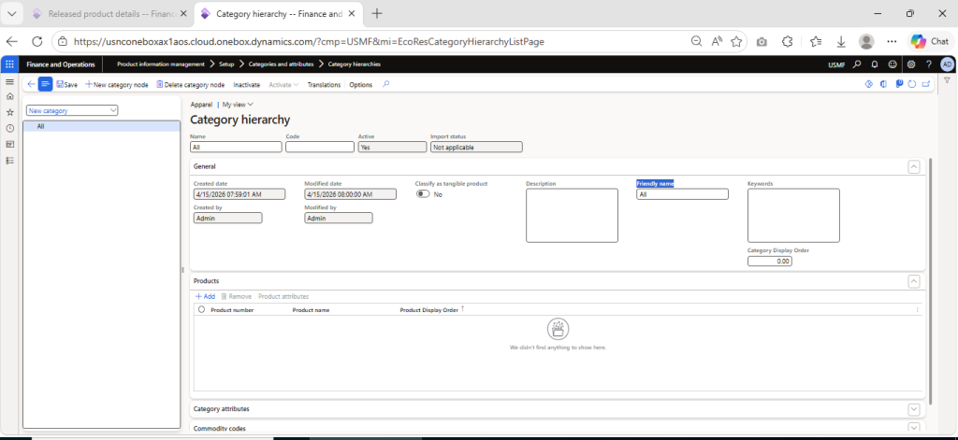Select the row checkbox in Products grid header
958x440 pixels.
pyautogui.click(x=200, y=309)
